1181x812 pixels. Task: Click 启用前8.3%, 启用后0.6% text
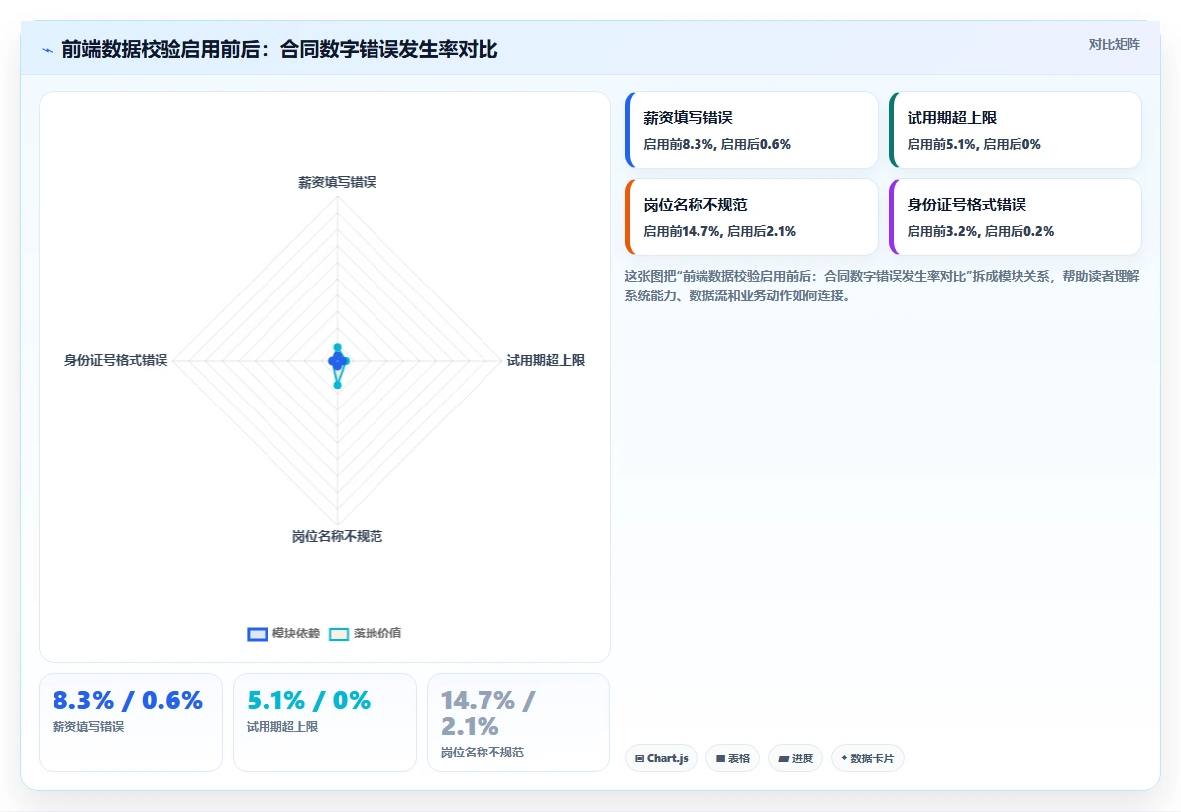point(717,144)
